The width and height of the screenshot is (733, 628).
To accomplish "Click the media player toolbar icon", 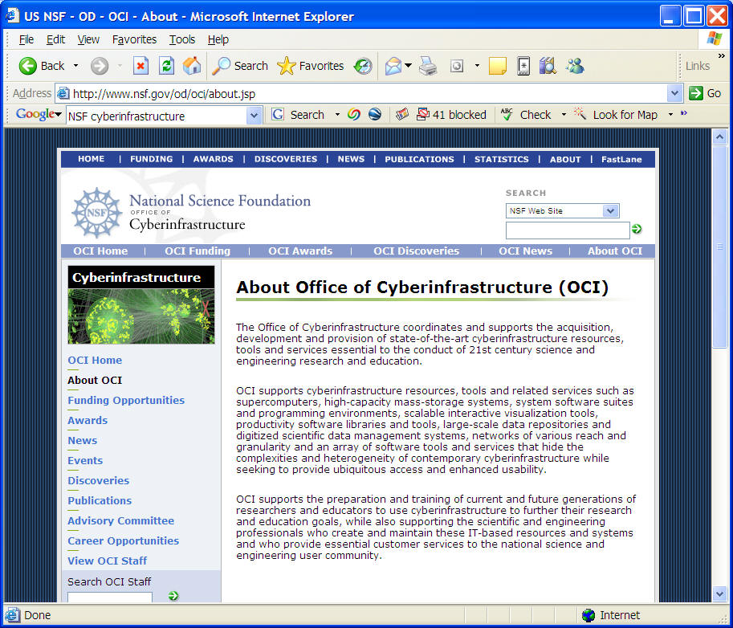I will 457,66.
